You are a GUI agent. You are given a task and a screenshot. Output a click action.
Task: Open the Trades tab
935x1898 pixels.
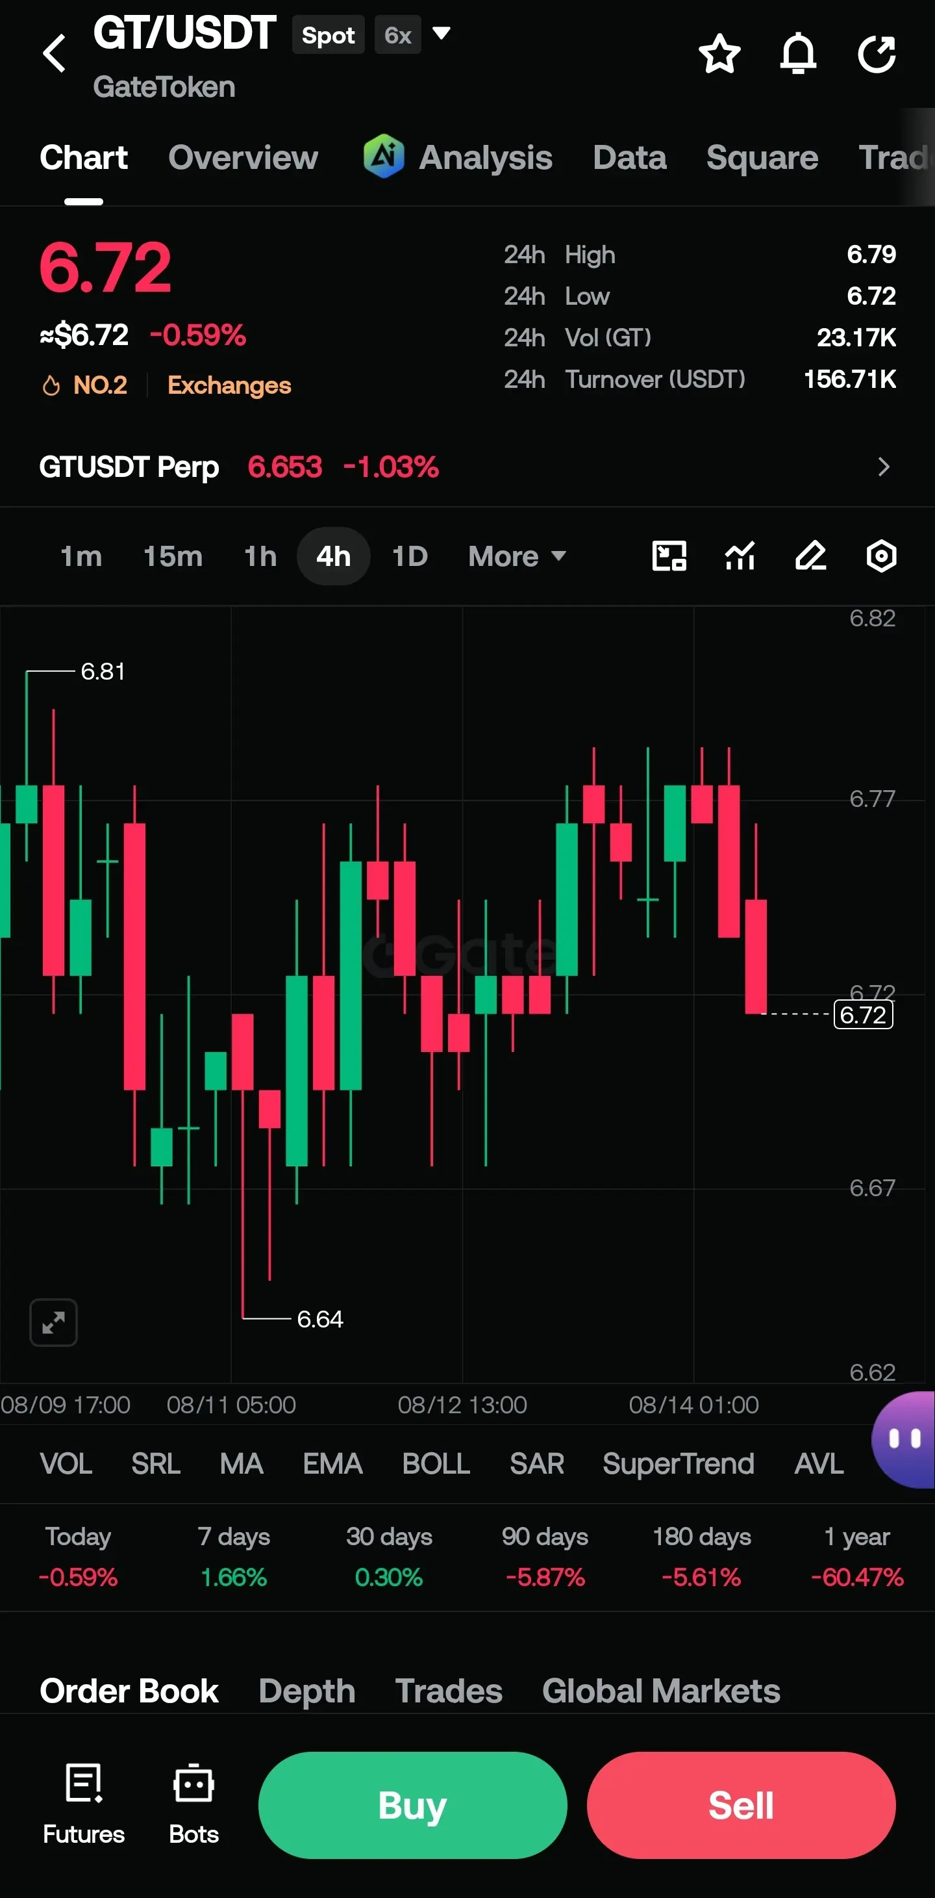coord(449,1691)
